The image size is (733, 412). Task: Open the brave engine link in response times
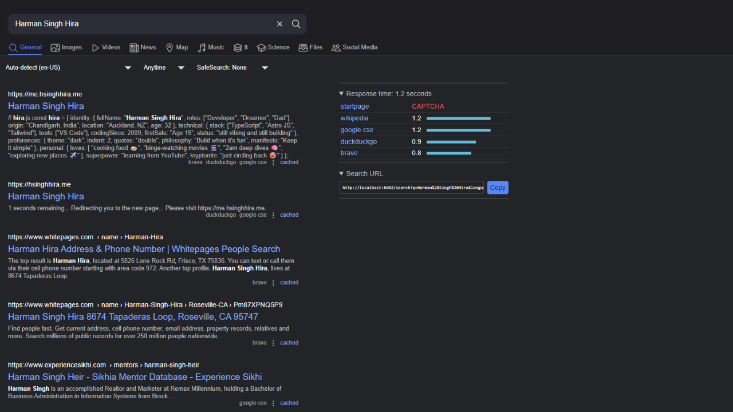pyautogui.click(x=349, y=153)
